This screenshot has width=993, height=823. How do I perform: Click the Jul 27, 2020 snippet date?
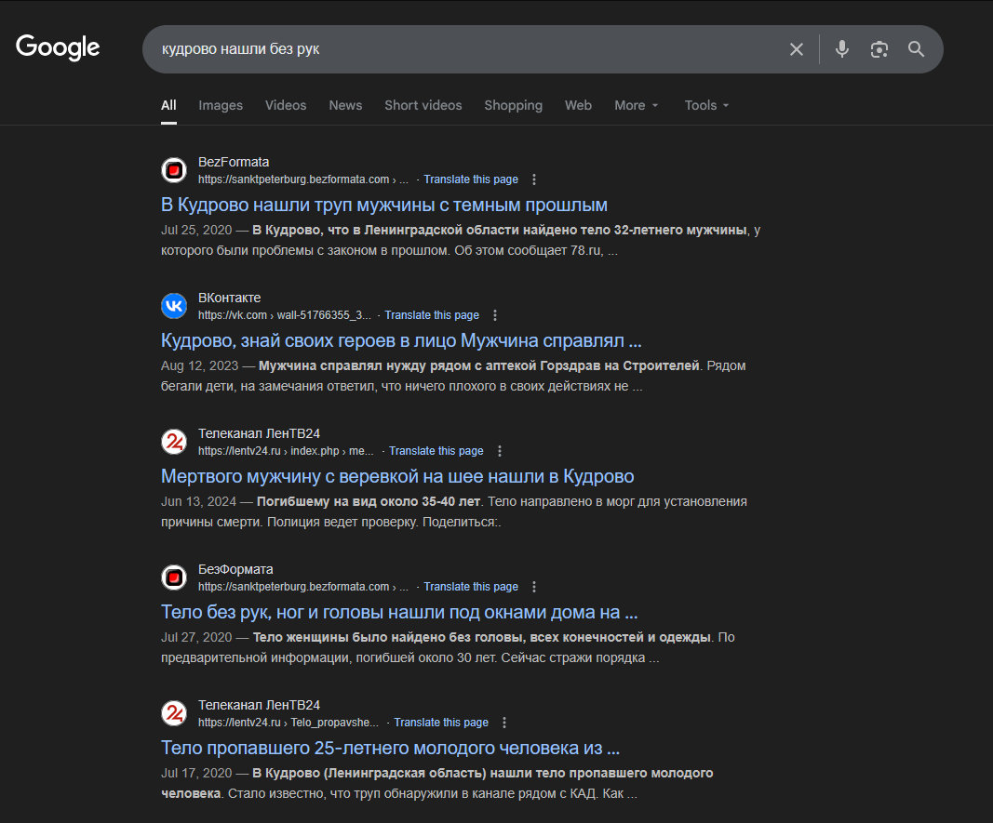coord(196,638)
